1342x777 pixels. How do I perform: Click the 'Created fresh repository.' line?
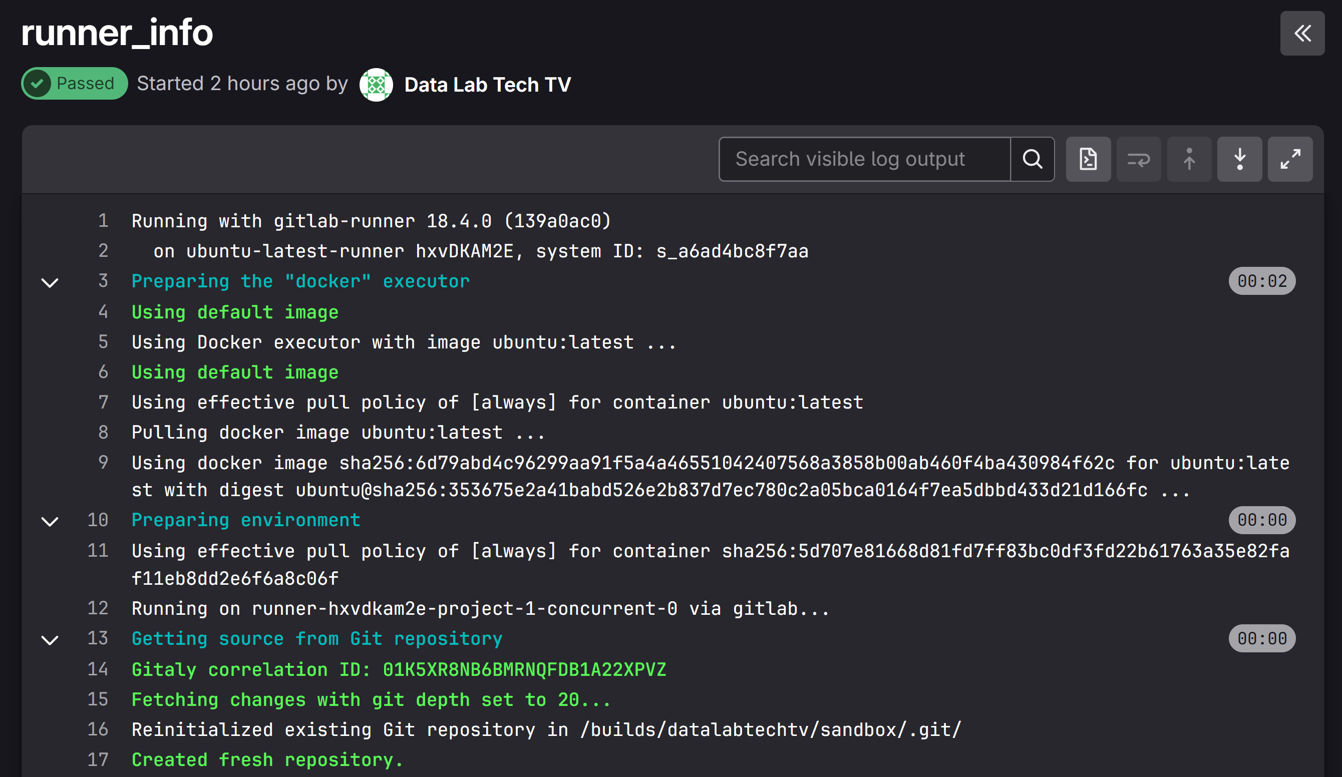coord(267,759)
